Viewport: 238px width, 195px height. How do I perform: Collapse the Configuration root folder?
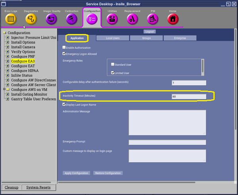[4, 33]
